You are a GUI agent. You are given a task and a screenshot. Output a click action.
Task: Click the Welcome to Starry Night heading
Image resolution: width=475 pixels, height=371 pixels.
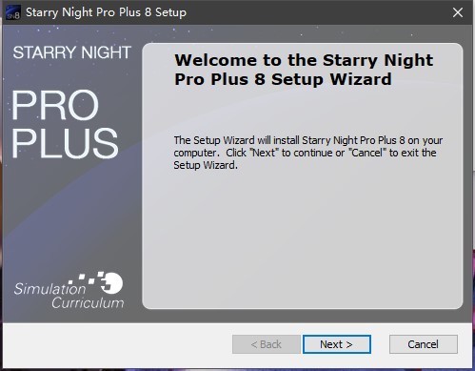point(304,70)
